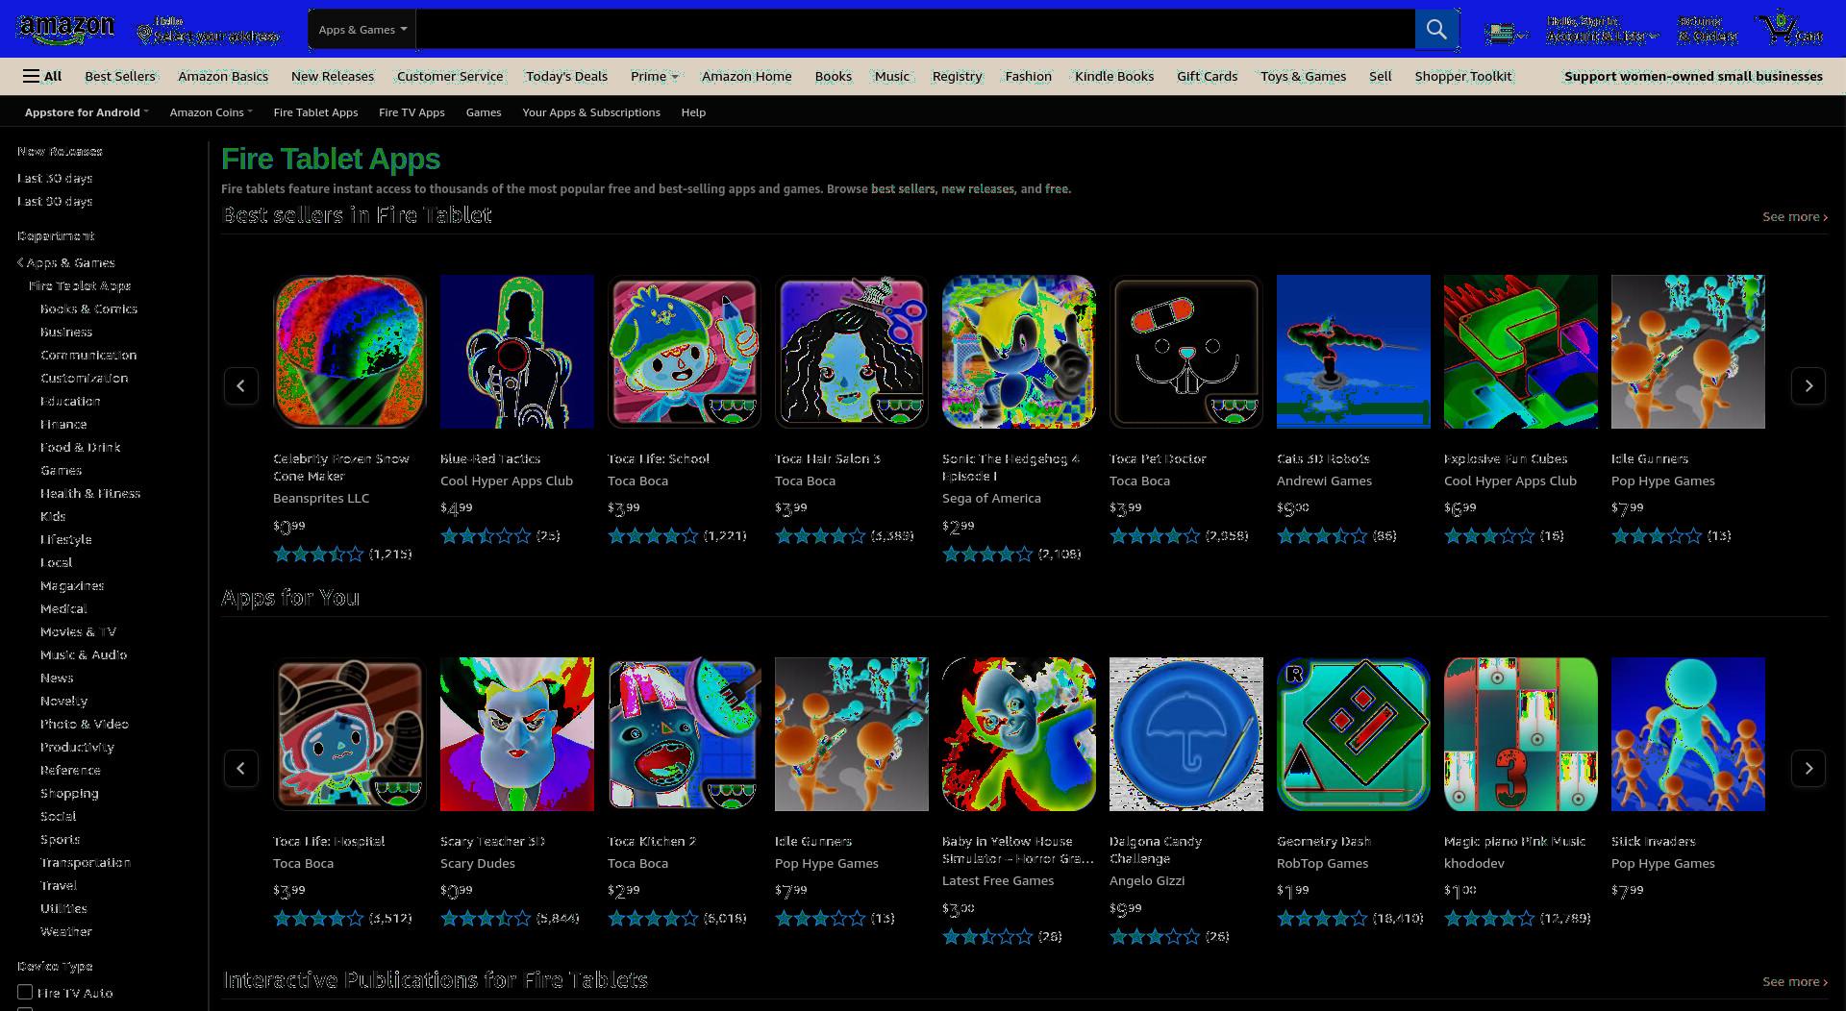Viewport: 1846px width, 1011px height.
Task: Open Support women-owned small businesses link
Action: (1693, 76)
